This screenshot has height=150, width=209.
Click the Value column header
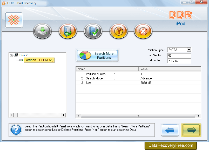(x=170, y=69)
